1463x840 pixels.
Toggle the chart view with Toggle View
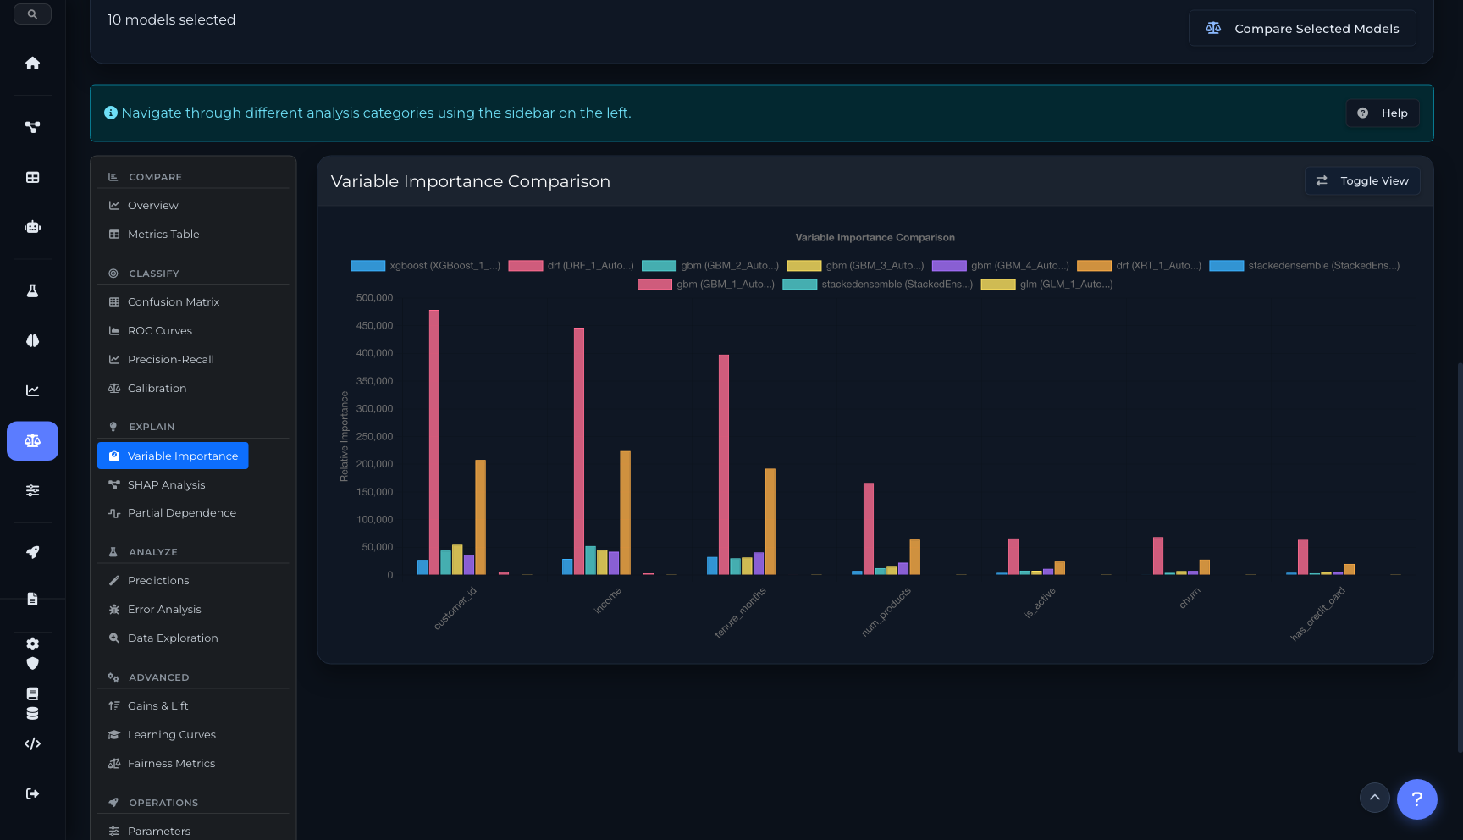tap(1361, 181)
